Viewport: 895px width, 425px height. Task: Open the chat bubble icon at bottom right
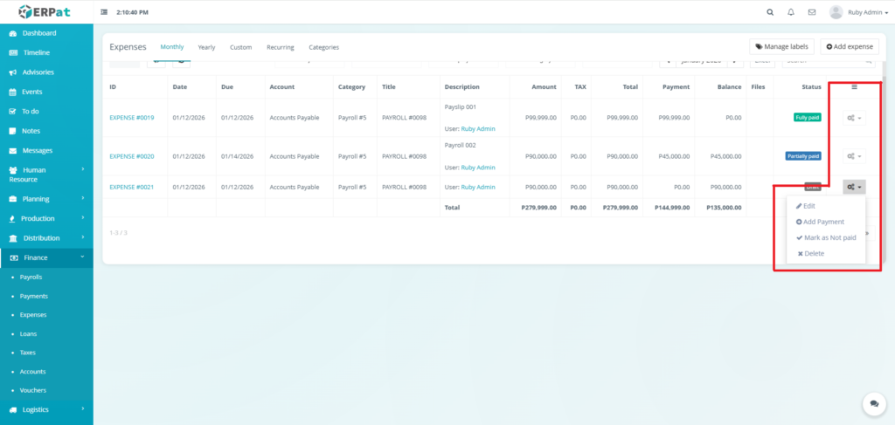(873, 403)
